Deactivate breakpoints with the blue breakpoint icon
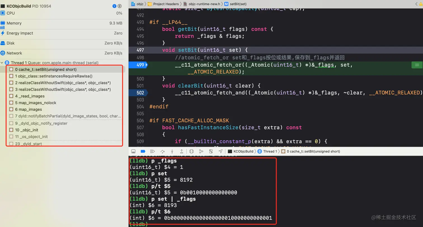 click(143, 151)
